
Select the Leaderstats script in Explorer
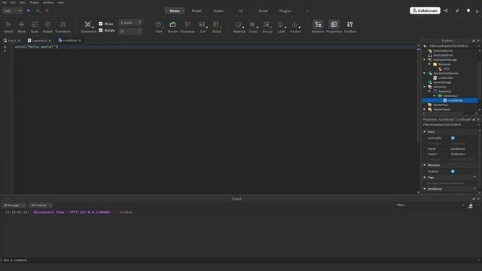445,78
